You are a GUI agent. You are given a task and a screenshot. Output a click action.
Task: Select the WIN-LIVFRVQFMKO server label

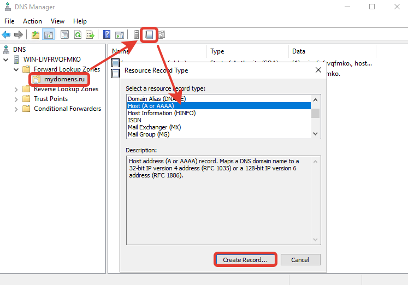[52, 60]
